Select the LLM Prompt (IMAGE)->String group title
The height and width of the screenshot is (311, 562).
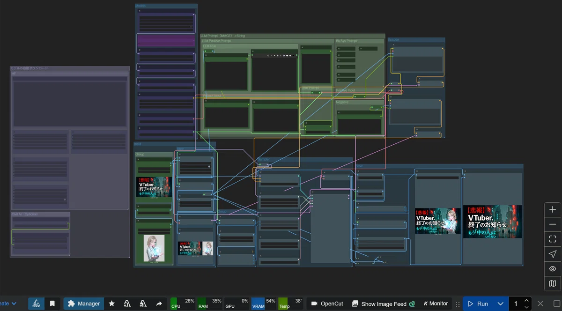click(222, 36)
